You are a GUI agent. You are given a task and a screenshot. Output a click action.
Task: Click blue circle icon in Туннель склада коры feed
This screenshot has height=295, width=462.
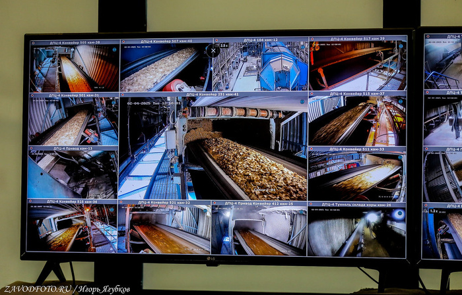click(399, 214)
